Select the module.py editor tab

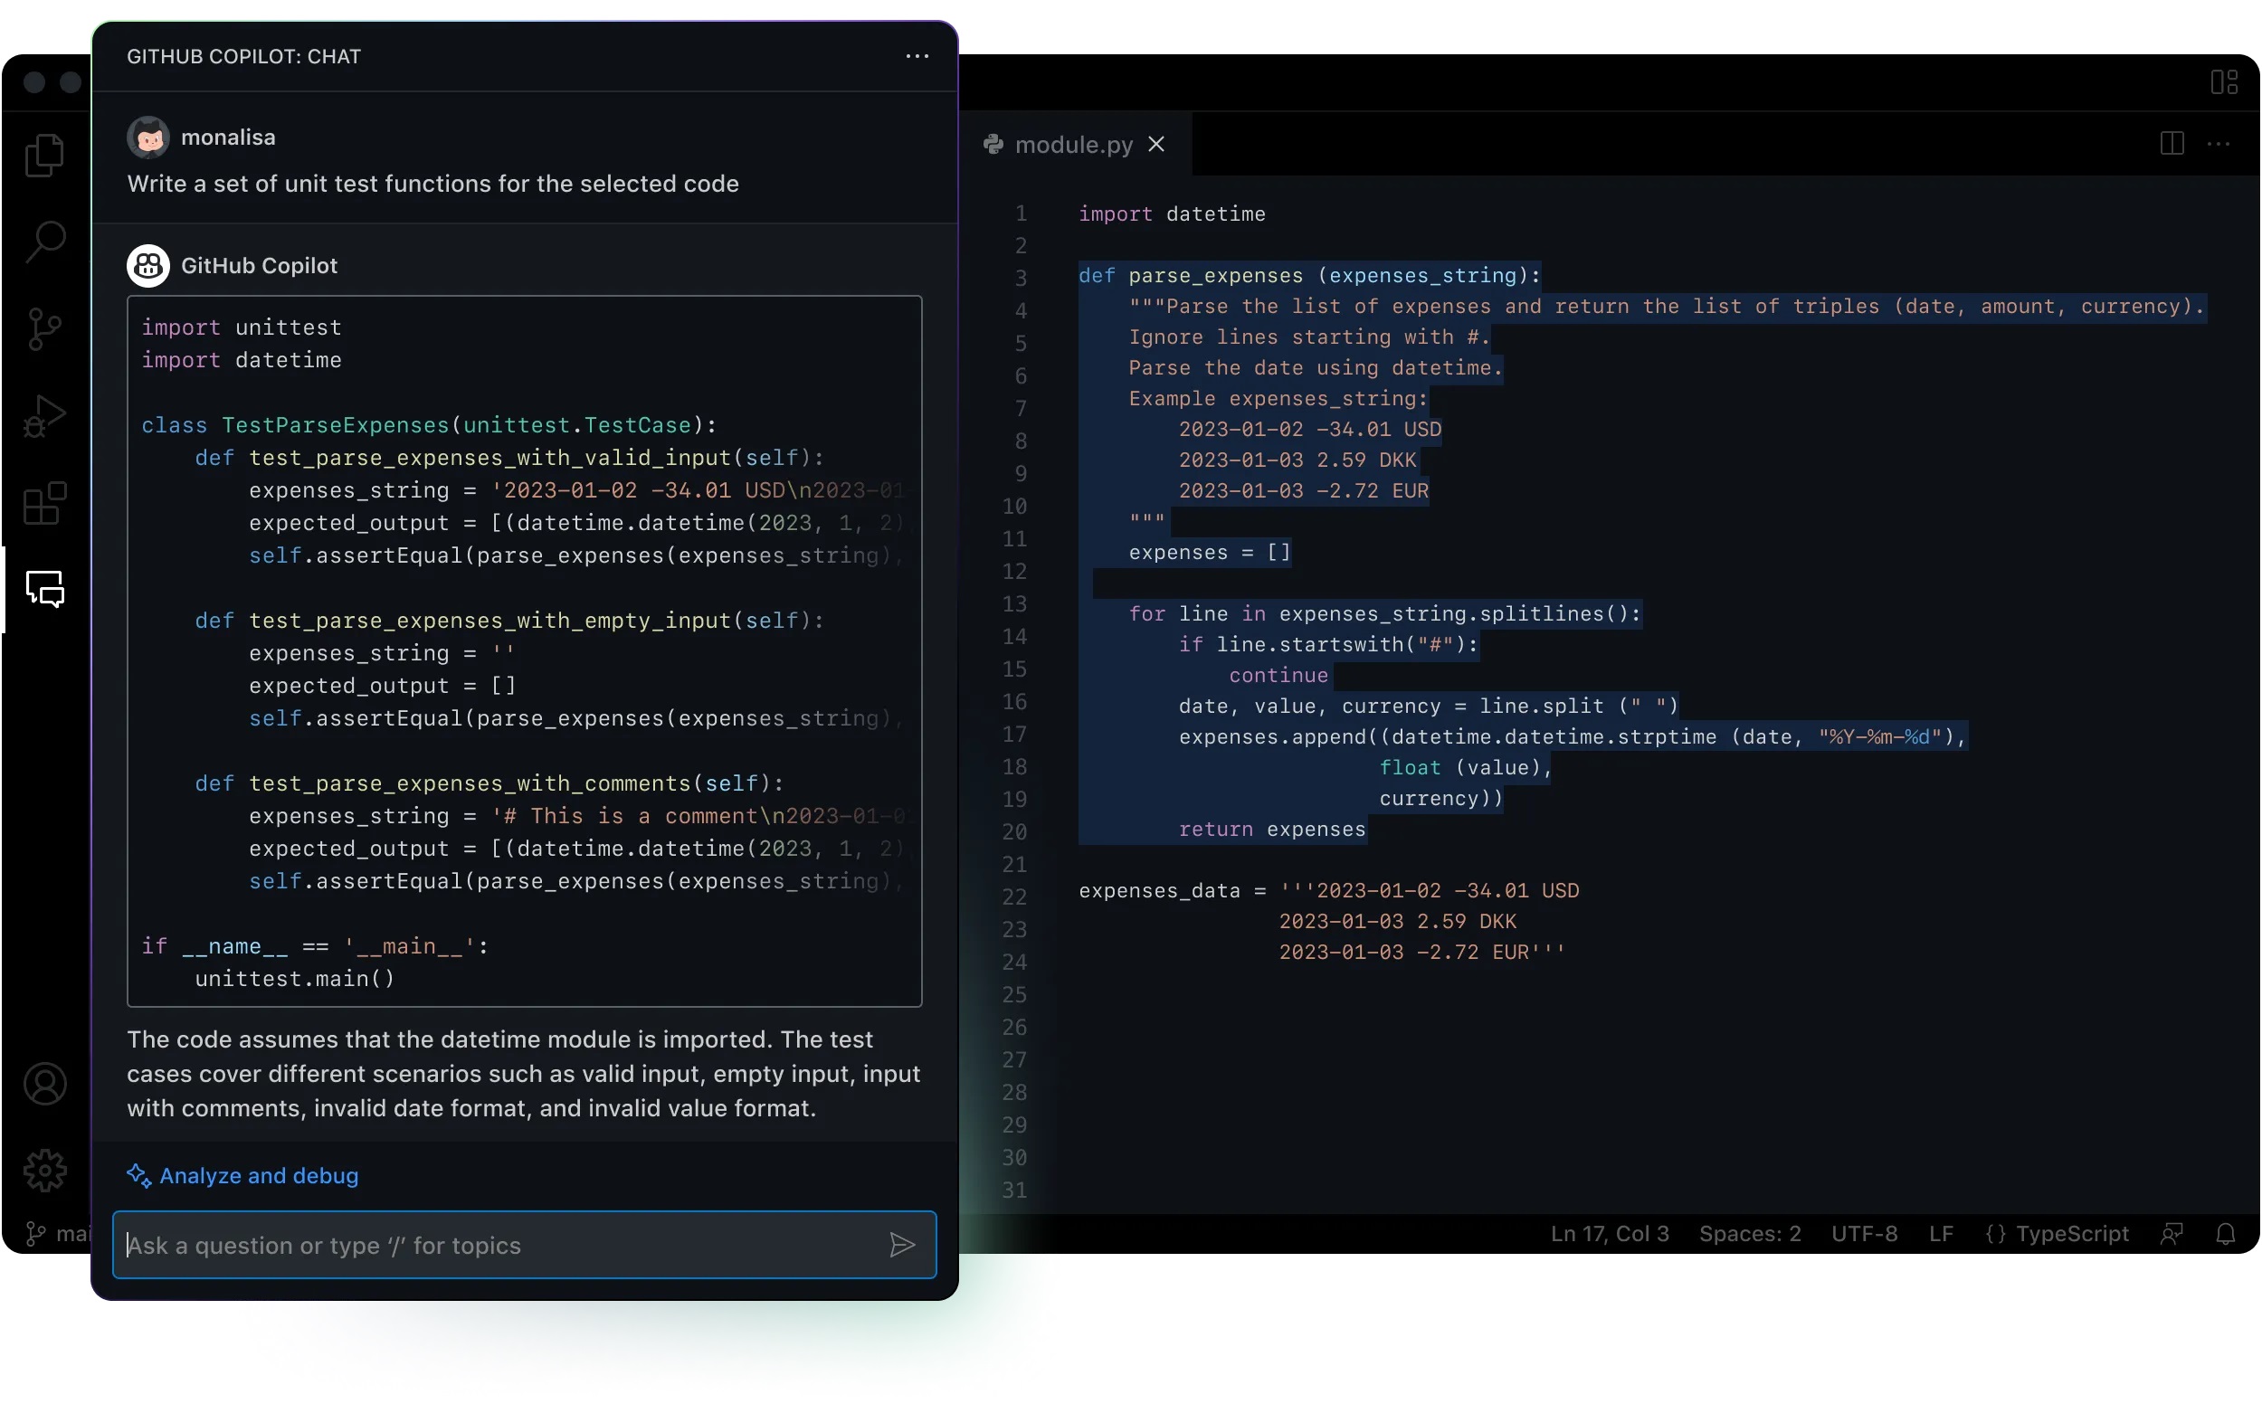1072,145
